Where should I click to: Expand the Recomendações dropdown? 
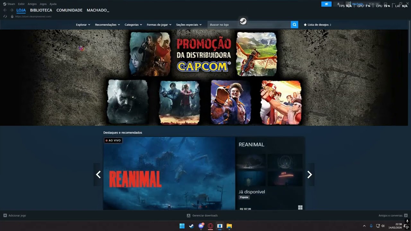[x=108, y=25]
